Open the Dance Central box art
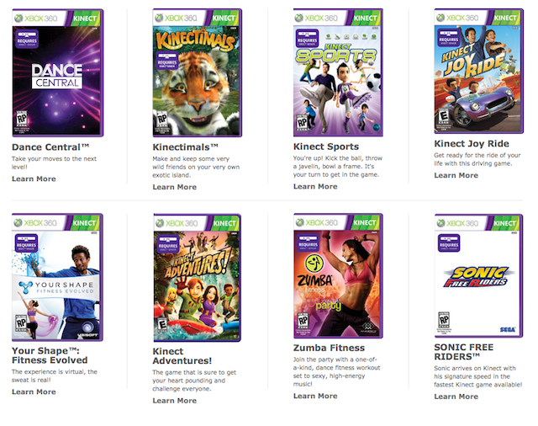Screen dimensions: 538x426 click(x=58, y=73)
